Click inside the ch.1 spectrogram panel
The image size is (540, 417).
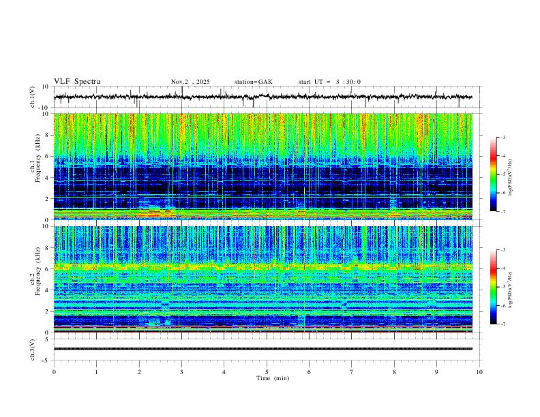pyautogui.click(x=262, y=166)
